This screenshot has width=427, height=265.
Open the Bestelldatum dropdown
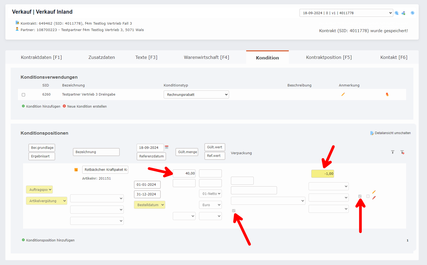pyautogui.click(x=149, y=205)
